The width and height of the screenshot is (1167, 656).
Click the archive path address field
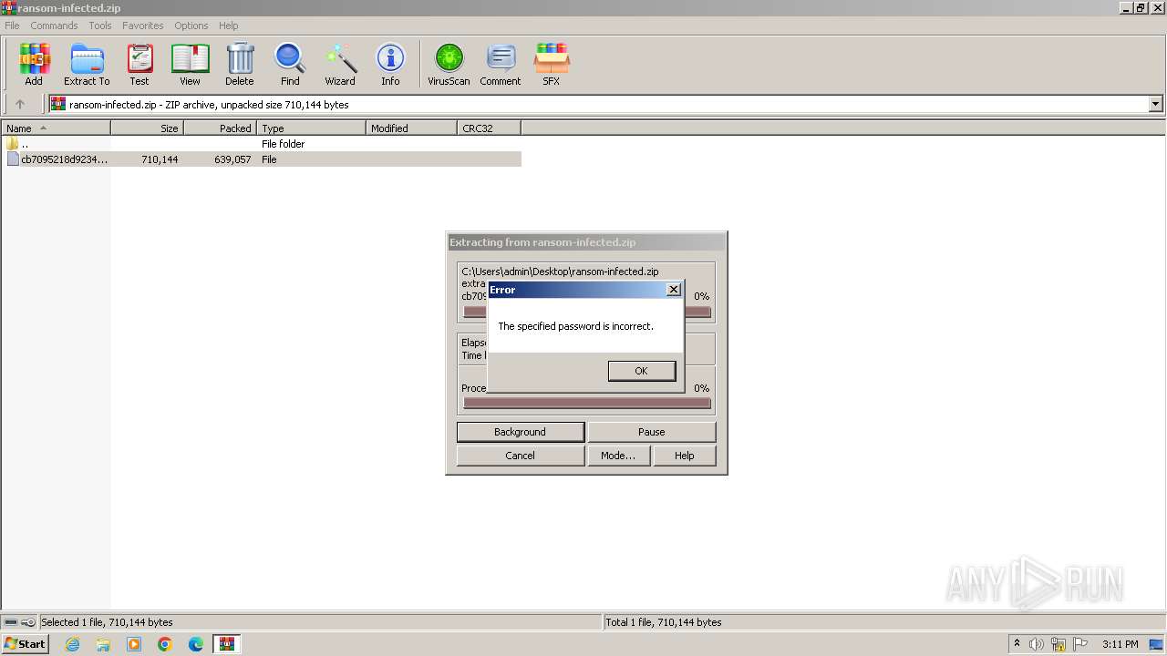coord(599,105)
